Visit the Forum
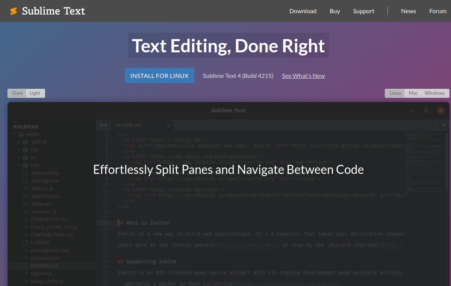Image resolution: width=451 pixels, height=286 pixels. 438,11
